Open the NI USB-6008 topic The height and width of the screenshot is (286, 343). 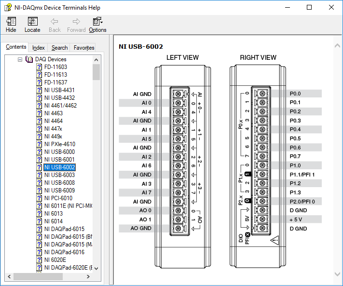point(59,183)
